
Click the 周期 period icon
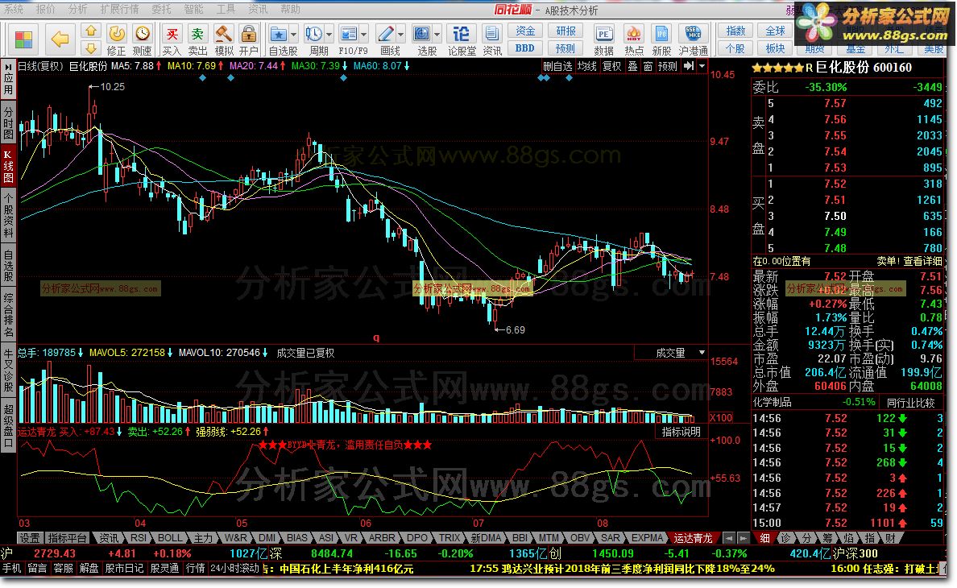click(x=314, y=39)
